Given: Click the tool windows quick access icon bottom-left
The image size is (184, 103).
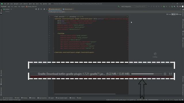Looking at the screenshot, I should [1, 100].
